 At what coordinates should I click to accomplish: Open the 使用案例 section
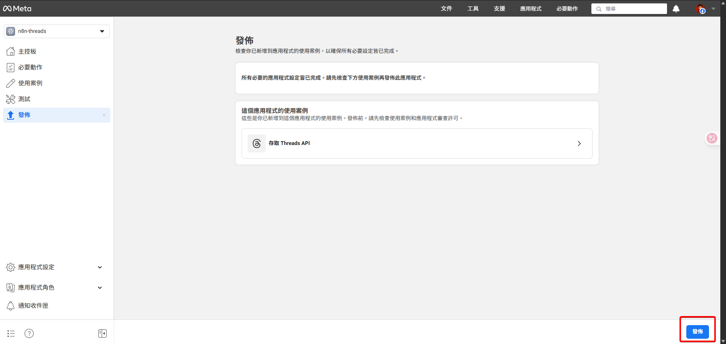pos(31,83)
